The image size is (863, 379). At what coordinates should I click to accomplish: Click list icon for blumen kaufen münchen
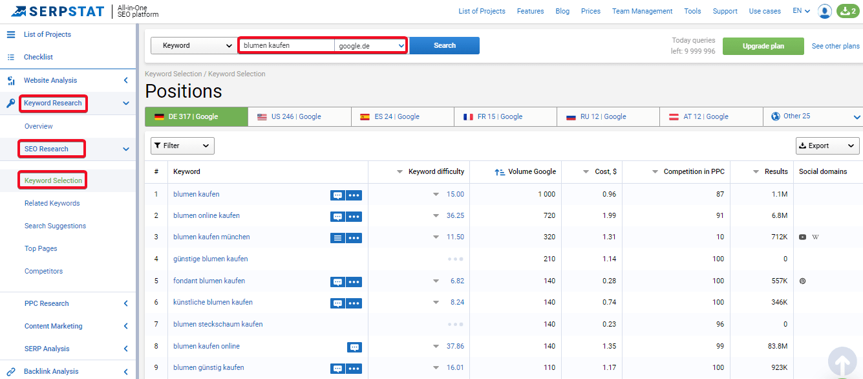pyautogui.click(x=337, y=238)
